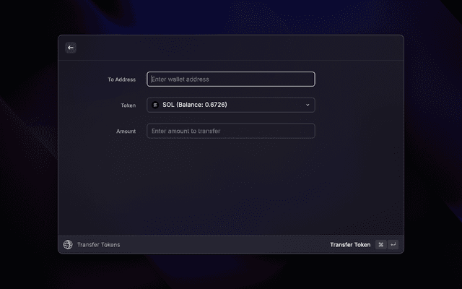462x289 pixels.
Task: Focus the Enter wallet address field
Action: click(230, 79)
